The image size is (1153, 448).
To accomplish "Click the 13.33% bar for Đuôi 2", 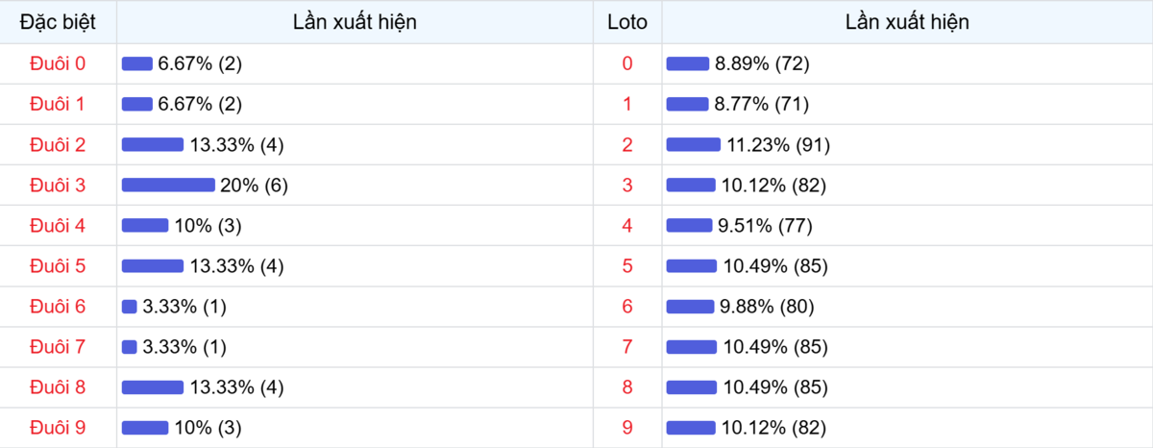I will point(153,145).
